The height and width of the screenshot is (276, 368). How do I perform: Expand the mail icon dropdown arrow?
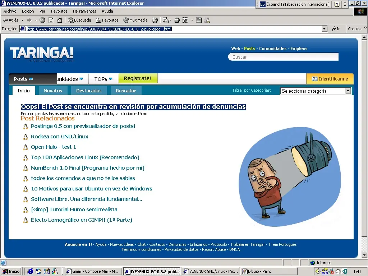coord(170,20)
